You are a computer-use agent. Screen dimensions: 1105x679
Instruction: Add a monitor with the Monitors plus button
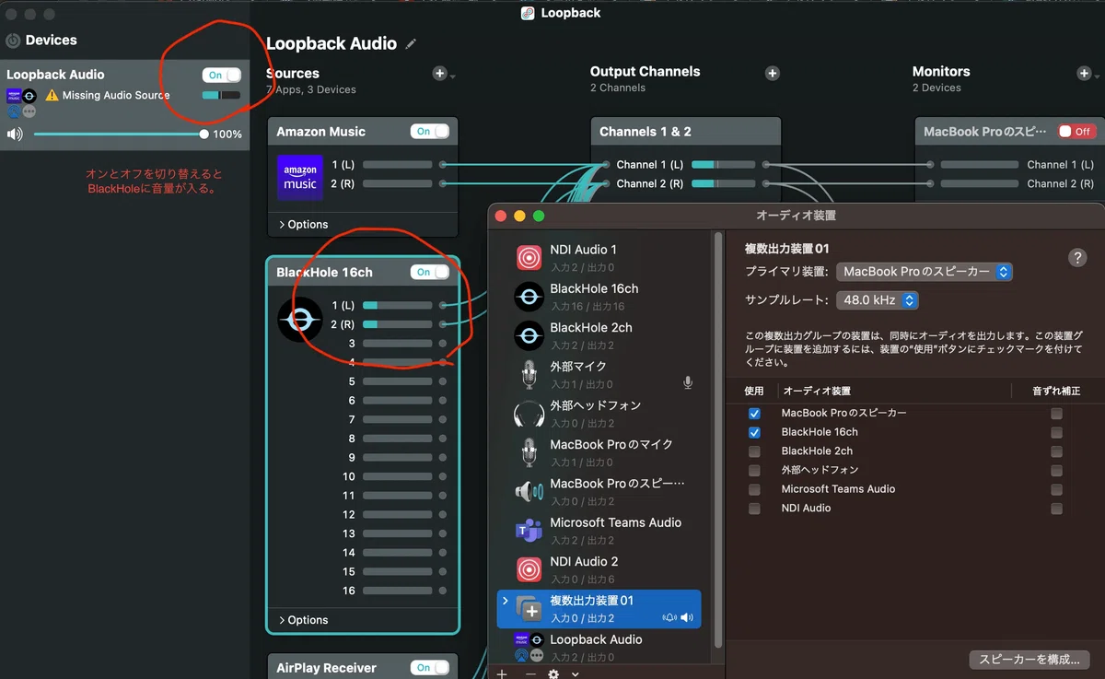(1084, 74)
